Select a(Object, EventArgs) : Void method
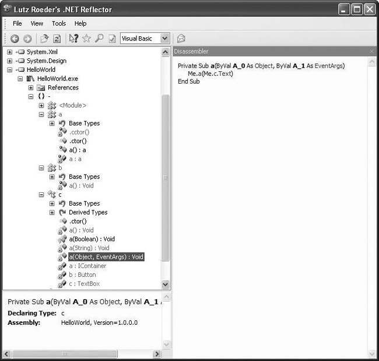Viewport: 379px width, 361px height. tap(106, 257)
